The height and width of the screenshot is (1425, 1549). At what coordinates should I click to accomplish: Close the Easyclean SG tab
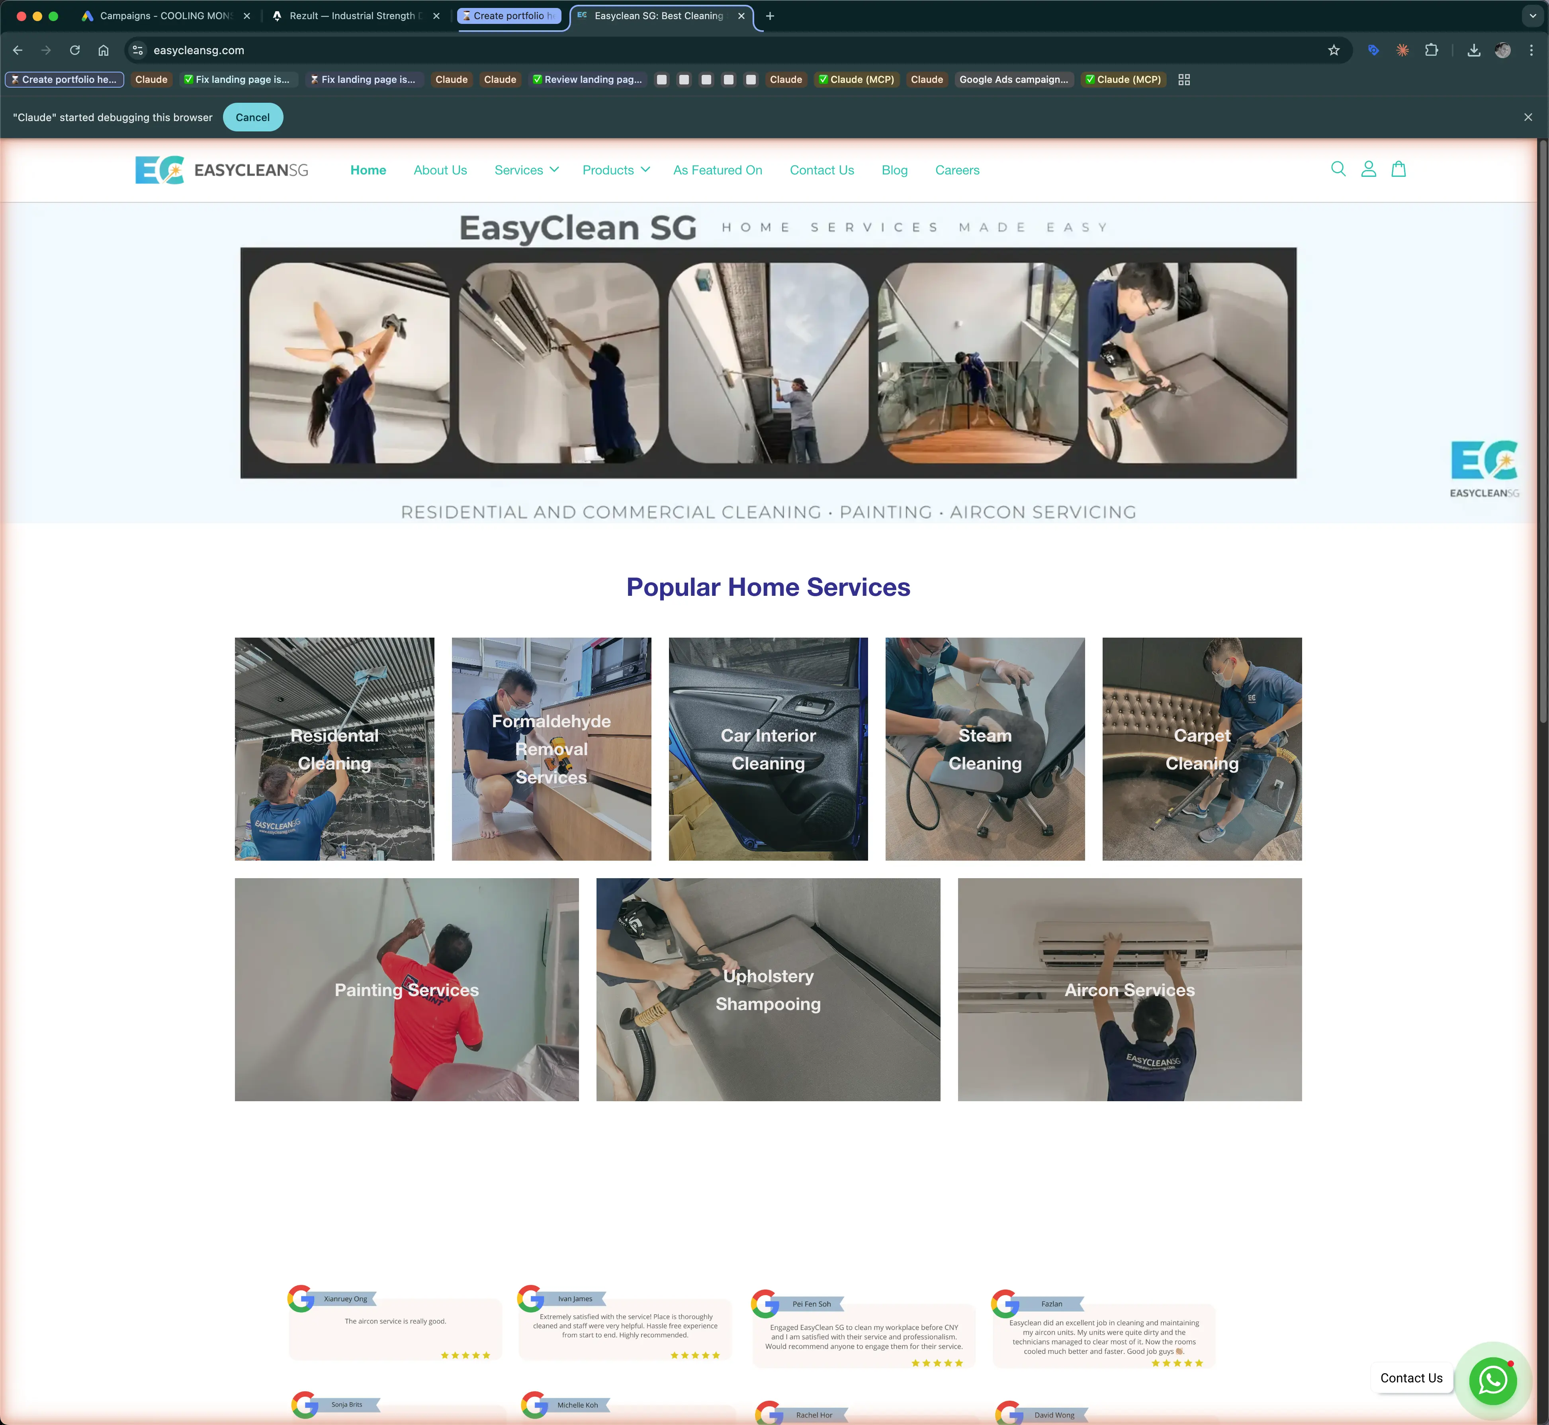(x=741, y=16)
